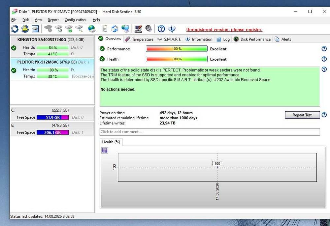Select the PLEXTOR PX-512M8VC disk entry

point(52,69)
